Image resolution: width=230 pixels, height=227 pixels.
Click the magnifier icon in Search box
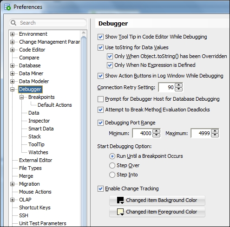[x=13, y=23]
